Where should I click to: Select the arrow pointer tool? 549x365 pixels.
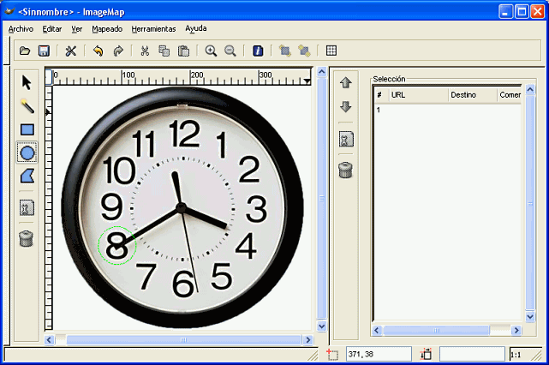[27, 82]
